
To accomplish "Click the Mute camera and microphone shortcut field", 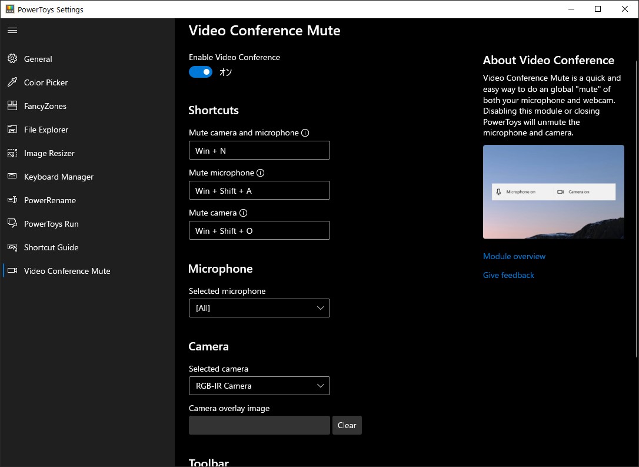I will click(259, 150).
